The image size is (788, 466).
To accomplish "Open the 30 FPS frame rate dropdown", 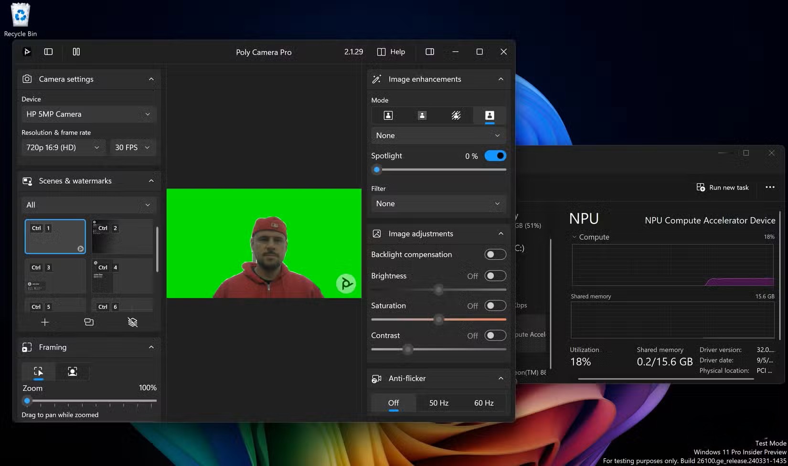I will 133,148.
